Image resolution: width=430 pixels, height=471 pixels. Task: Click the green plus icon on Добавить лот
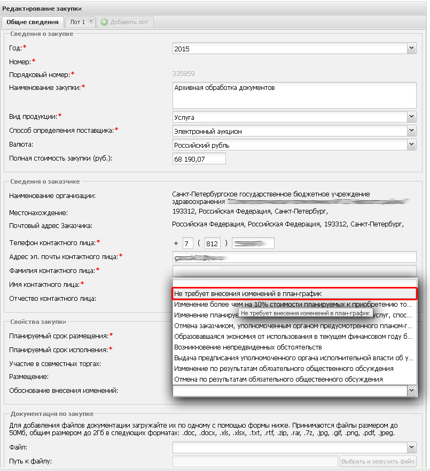tap(104, 22)
